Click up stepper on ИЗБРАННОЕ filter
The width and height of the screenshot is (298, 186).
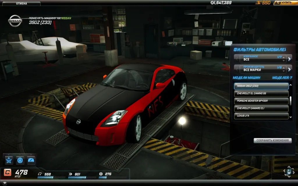[x=283, y=58]
